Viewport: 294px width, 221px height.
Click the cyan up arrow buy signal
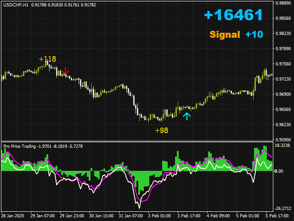(187, 116)
